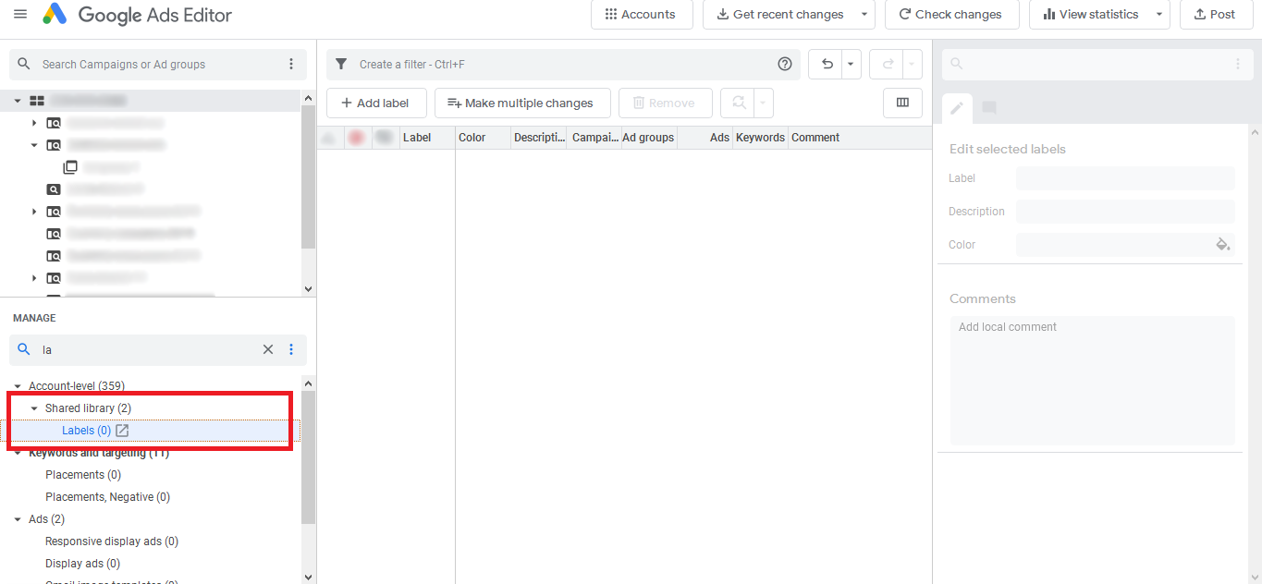Switch to the pencil Edit tab
This screenshot has height=584, width=1262.
957,108
